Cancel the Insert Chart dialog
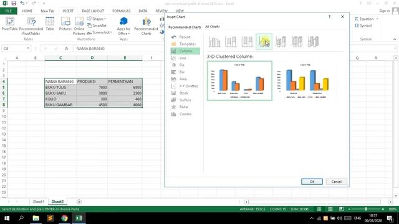The height and width of the screenshot is (224, 399). [337, 182]
